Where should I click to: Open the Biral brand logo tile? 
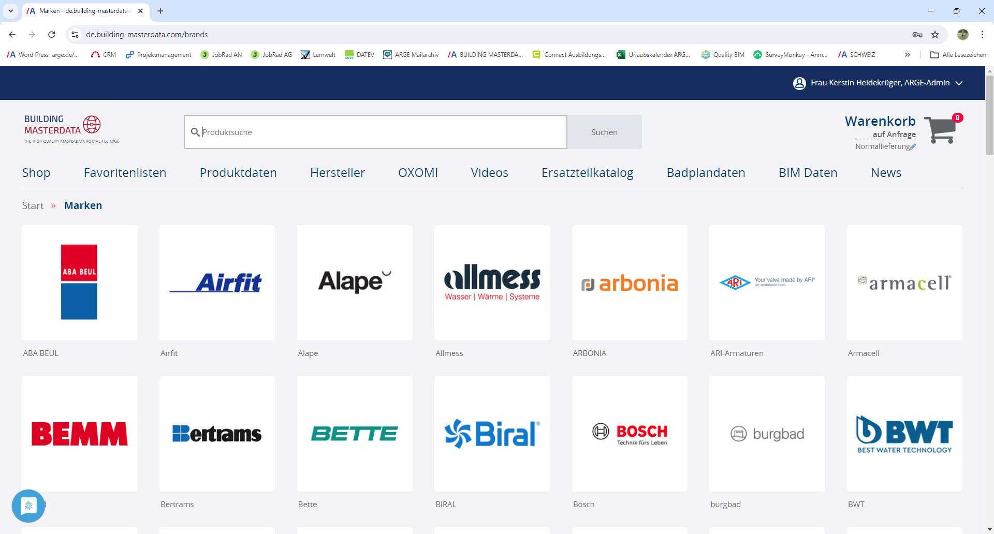pyautogui.click(x=492, y=434)
